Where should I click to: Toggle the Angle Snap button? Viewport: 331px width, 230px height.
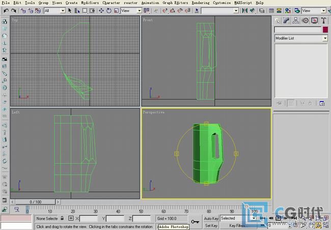pos(173,11)
